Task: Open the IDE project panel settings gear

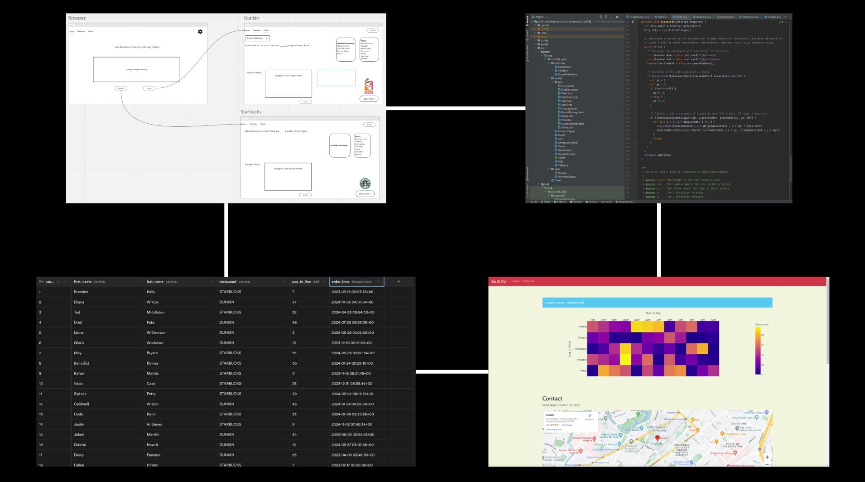Action: click(x=617, y=17)
